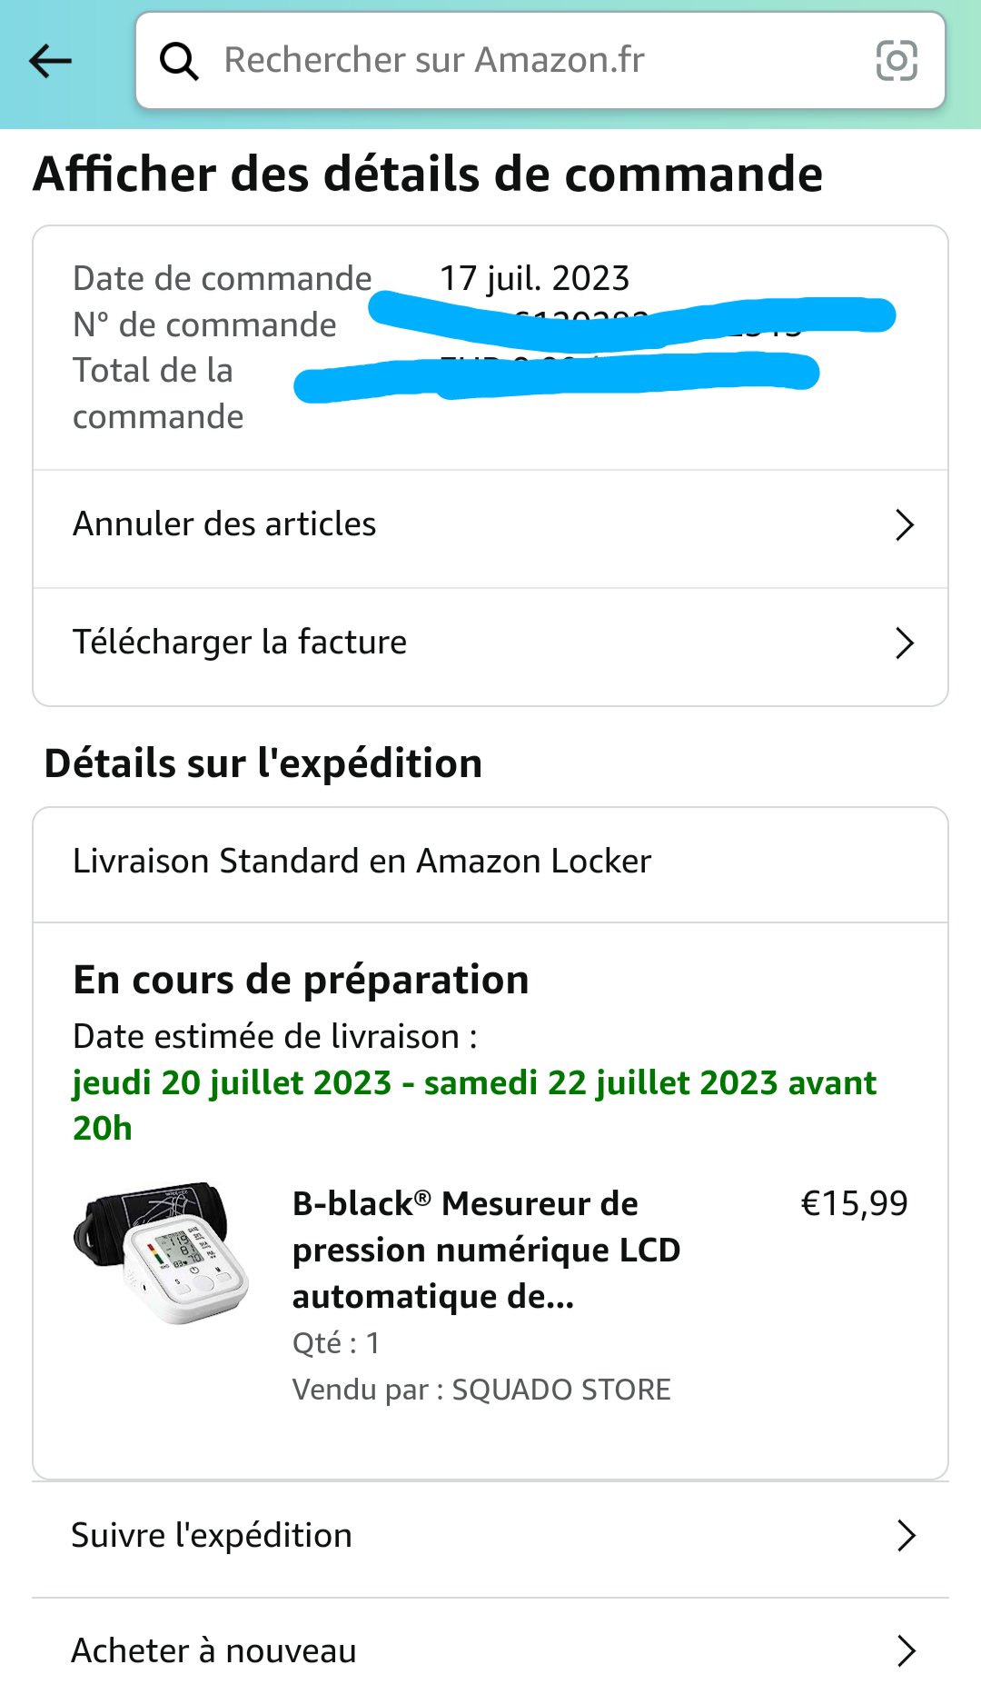The width and height of the screenshot is (981, 1704).
Task: Tap the back arrow icon
Action: [50, 62]
